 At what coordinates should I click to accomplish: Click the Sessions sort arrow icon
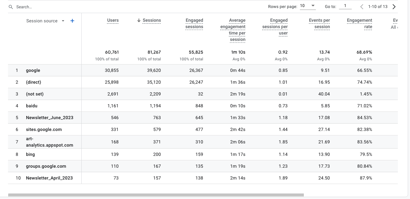pos(139,20)
